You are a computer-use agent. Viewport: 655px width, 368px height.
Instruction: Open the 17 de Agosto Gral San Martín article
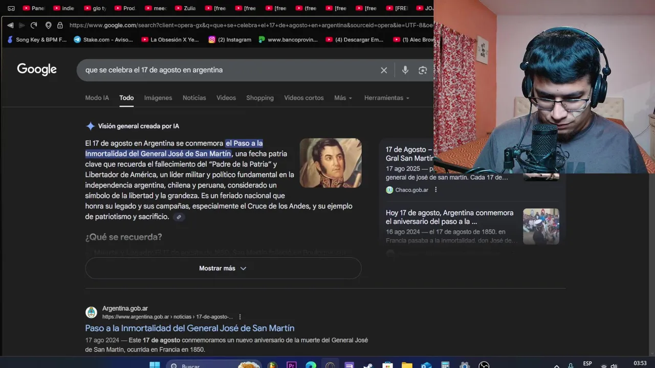[x=409, y=154]
